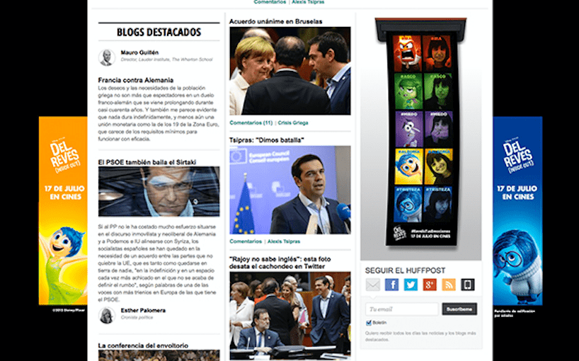Image resolution: width=579 pixels, height=361 pixels.
Task: Click the orange Joy 'Del Revés' banner
Action: point(63,211)
